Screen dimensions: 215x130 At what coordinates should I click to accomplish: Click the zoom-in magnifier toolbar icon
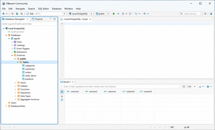(x=145, y=14)
